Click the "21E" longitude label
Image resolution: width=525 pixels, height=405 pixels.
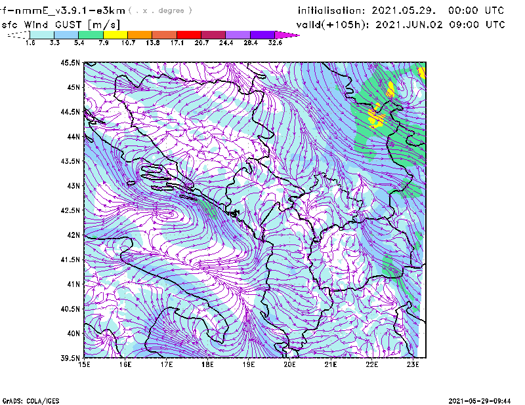[331, 364]
